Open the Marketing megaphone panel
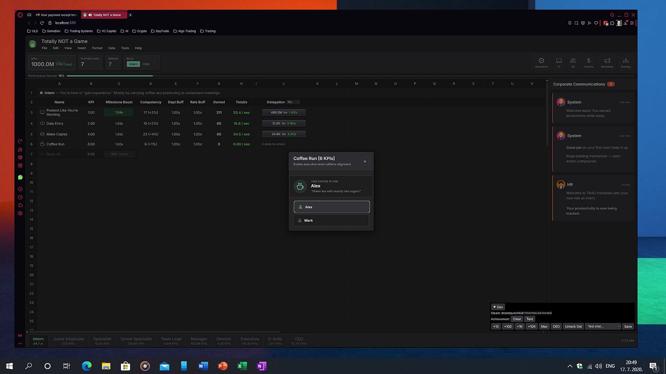This screenshot has width=666, height=374. [607, 62]
